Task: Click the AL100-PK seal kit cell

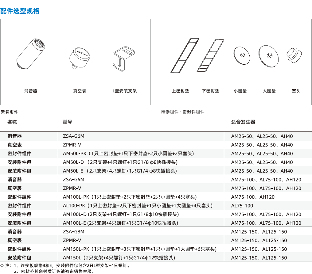Action: (138, 206)
